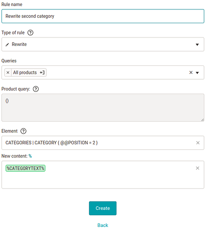Click the pencil icon beside Rewrite
This screenshot has height=232, width=206.
coord(7,45)
